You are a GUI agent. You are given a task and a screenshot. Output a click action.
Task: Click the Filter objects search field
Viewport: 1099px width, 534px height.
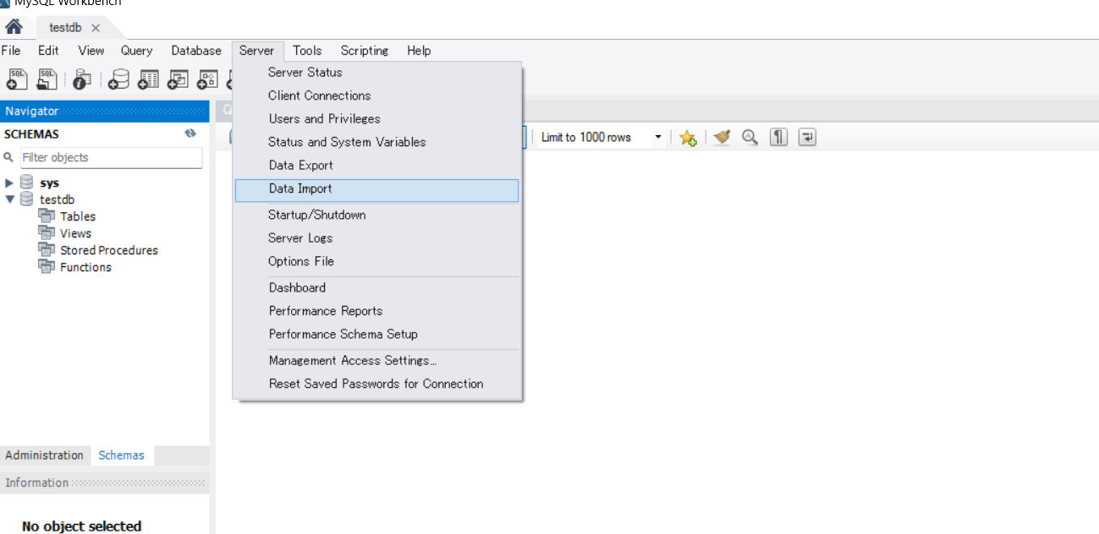pyautogui.click(x=111, y=157)
